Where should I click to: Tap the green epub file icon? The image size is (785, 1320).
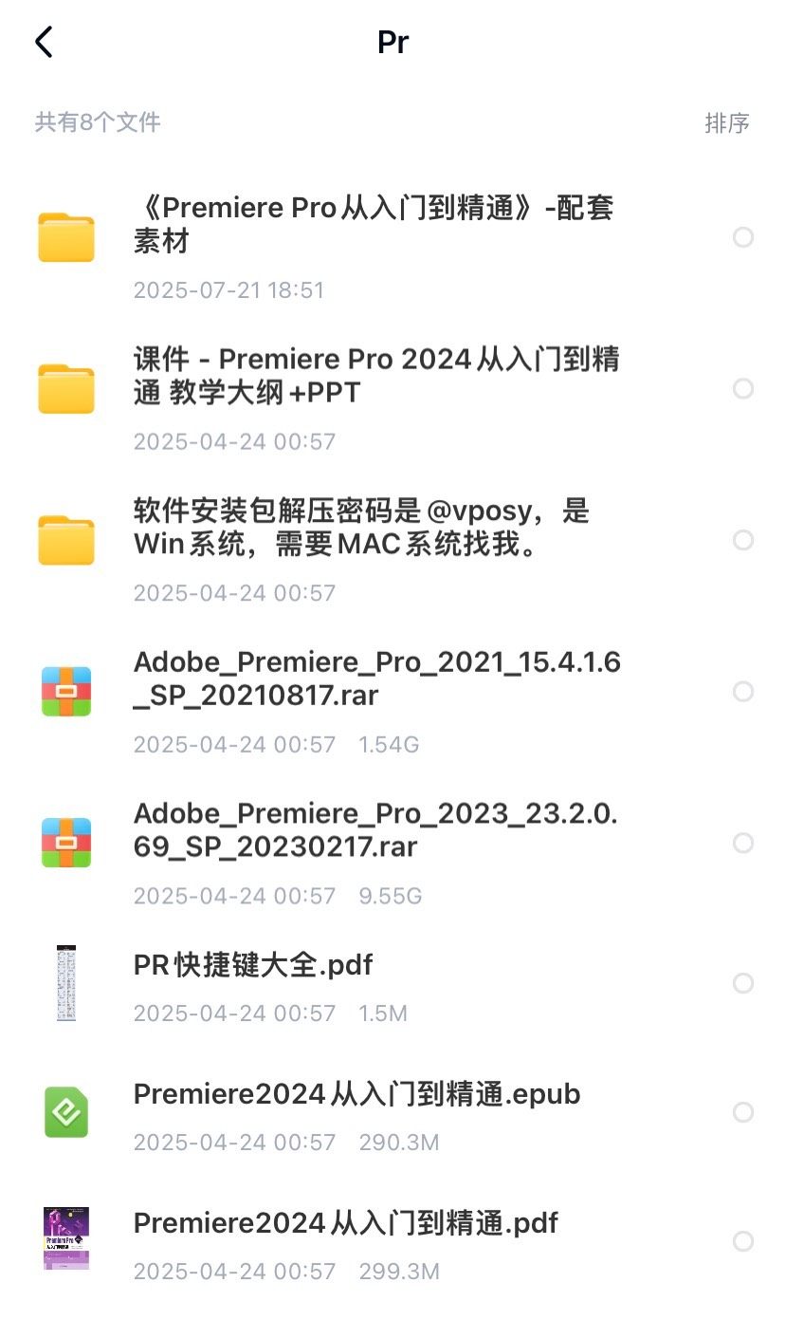[x=66, y=1112]
